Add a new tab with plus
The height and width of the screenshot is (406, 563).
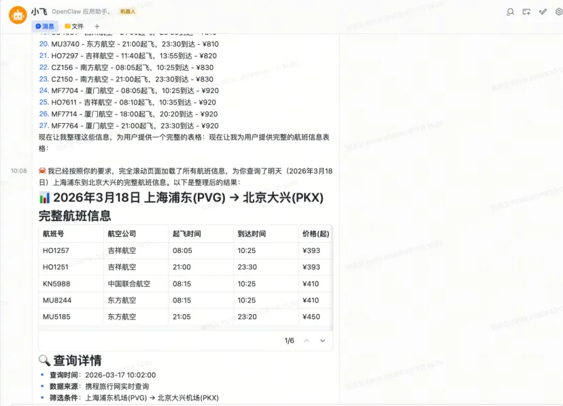coord(97,27)
